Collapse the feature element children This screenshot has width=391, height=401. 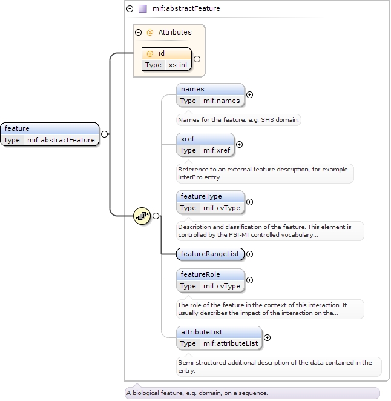coord(104,134)
